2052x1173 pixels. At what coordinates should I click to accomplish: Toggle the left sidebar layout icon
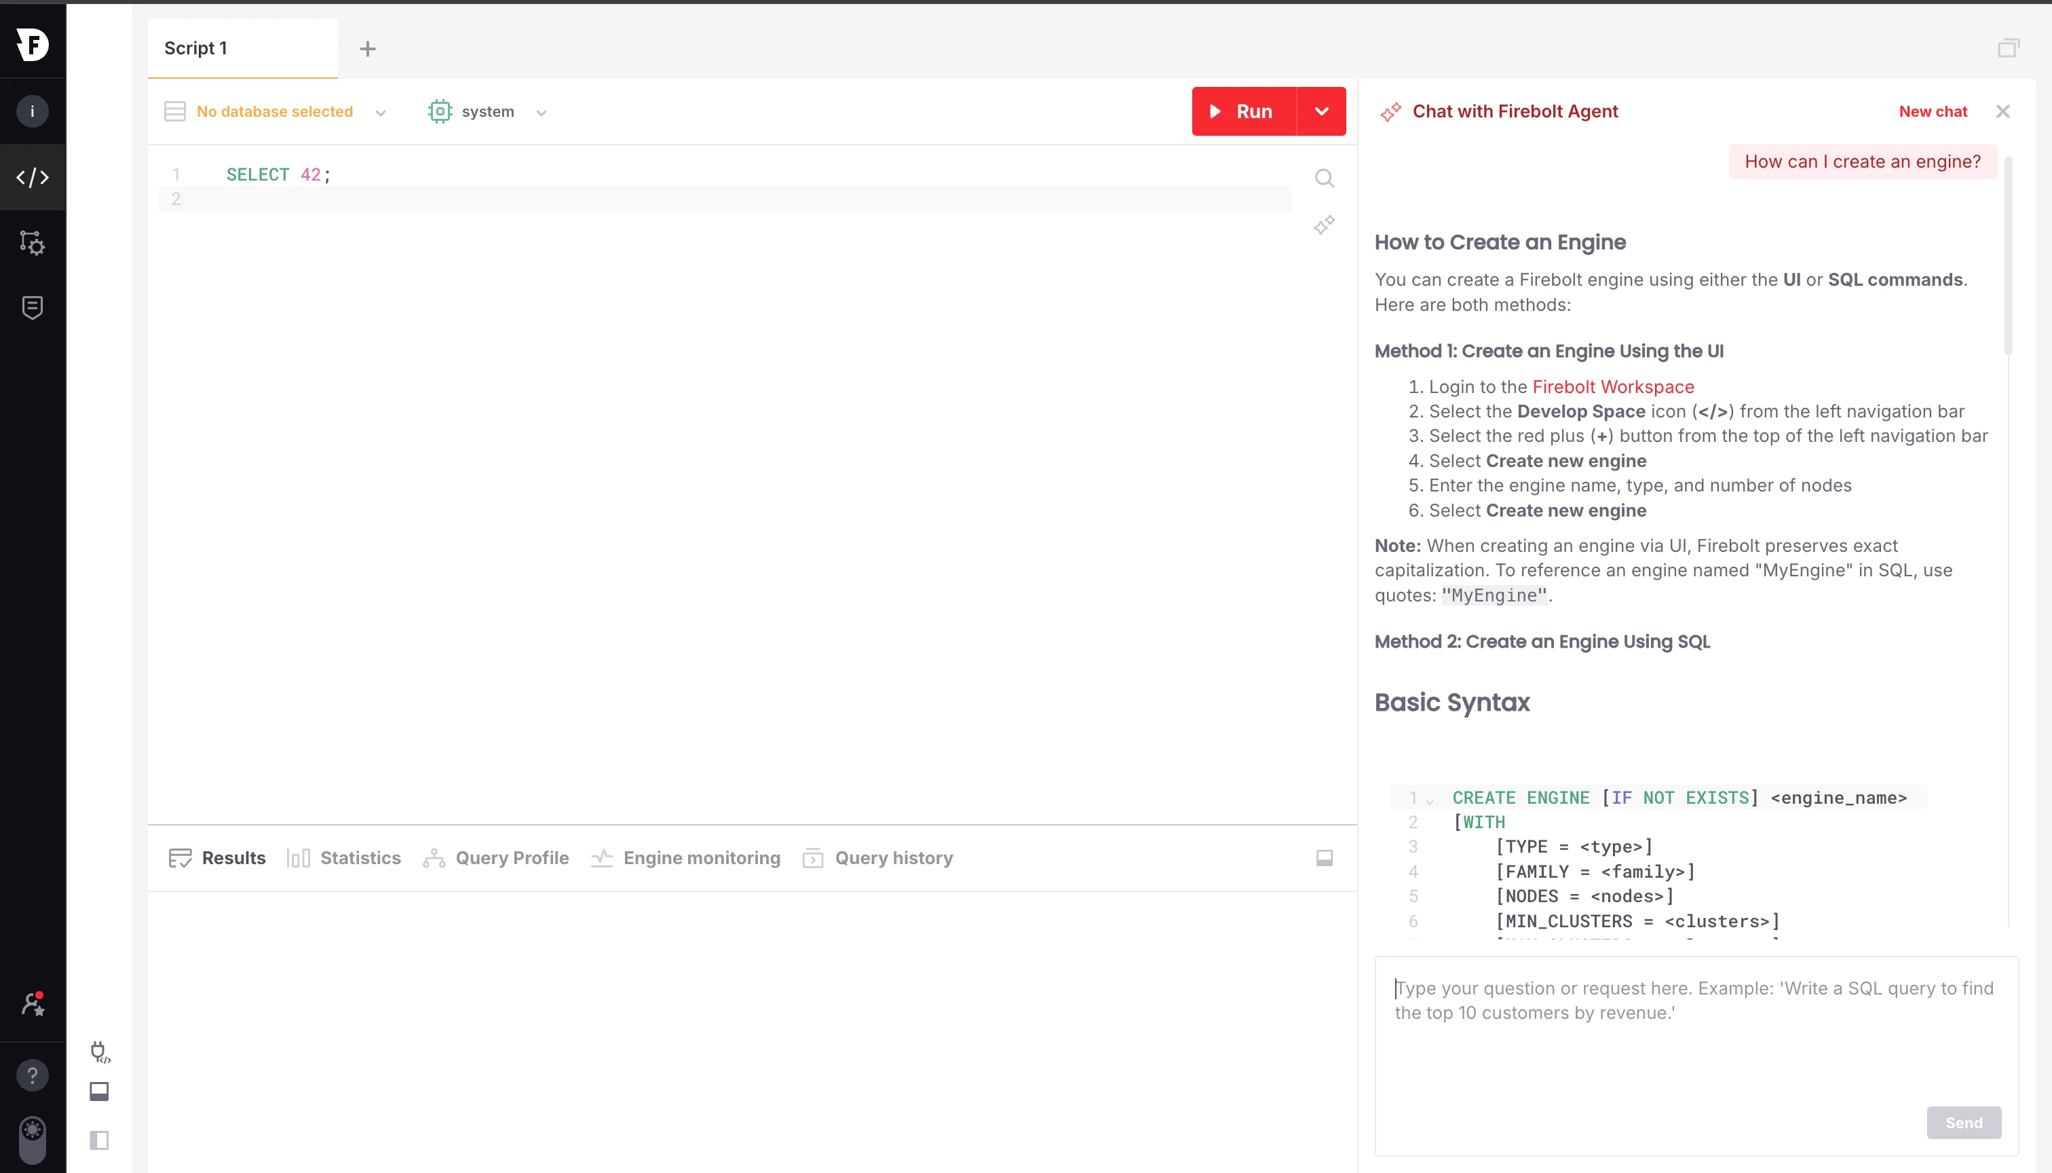tap(99, 1140)
